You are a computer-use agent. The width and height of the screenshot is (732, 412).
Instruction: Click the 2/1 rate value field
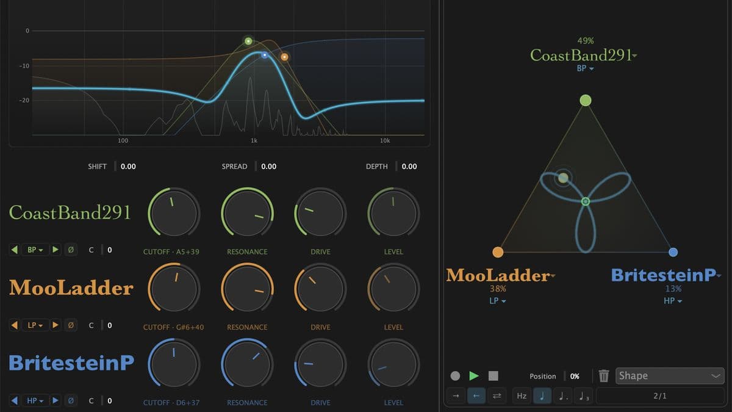(660, 396)
